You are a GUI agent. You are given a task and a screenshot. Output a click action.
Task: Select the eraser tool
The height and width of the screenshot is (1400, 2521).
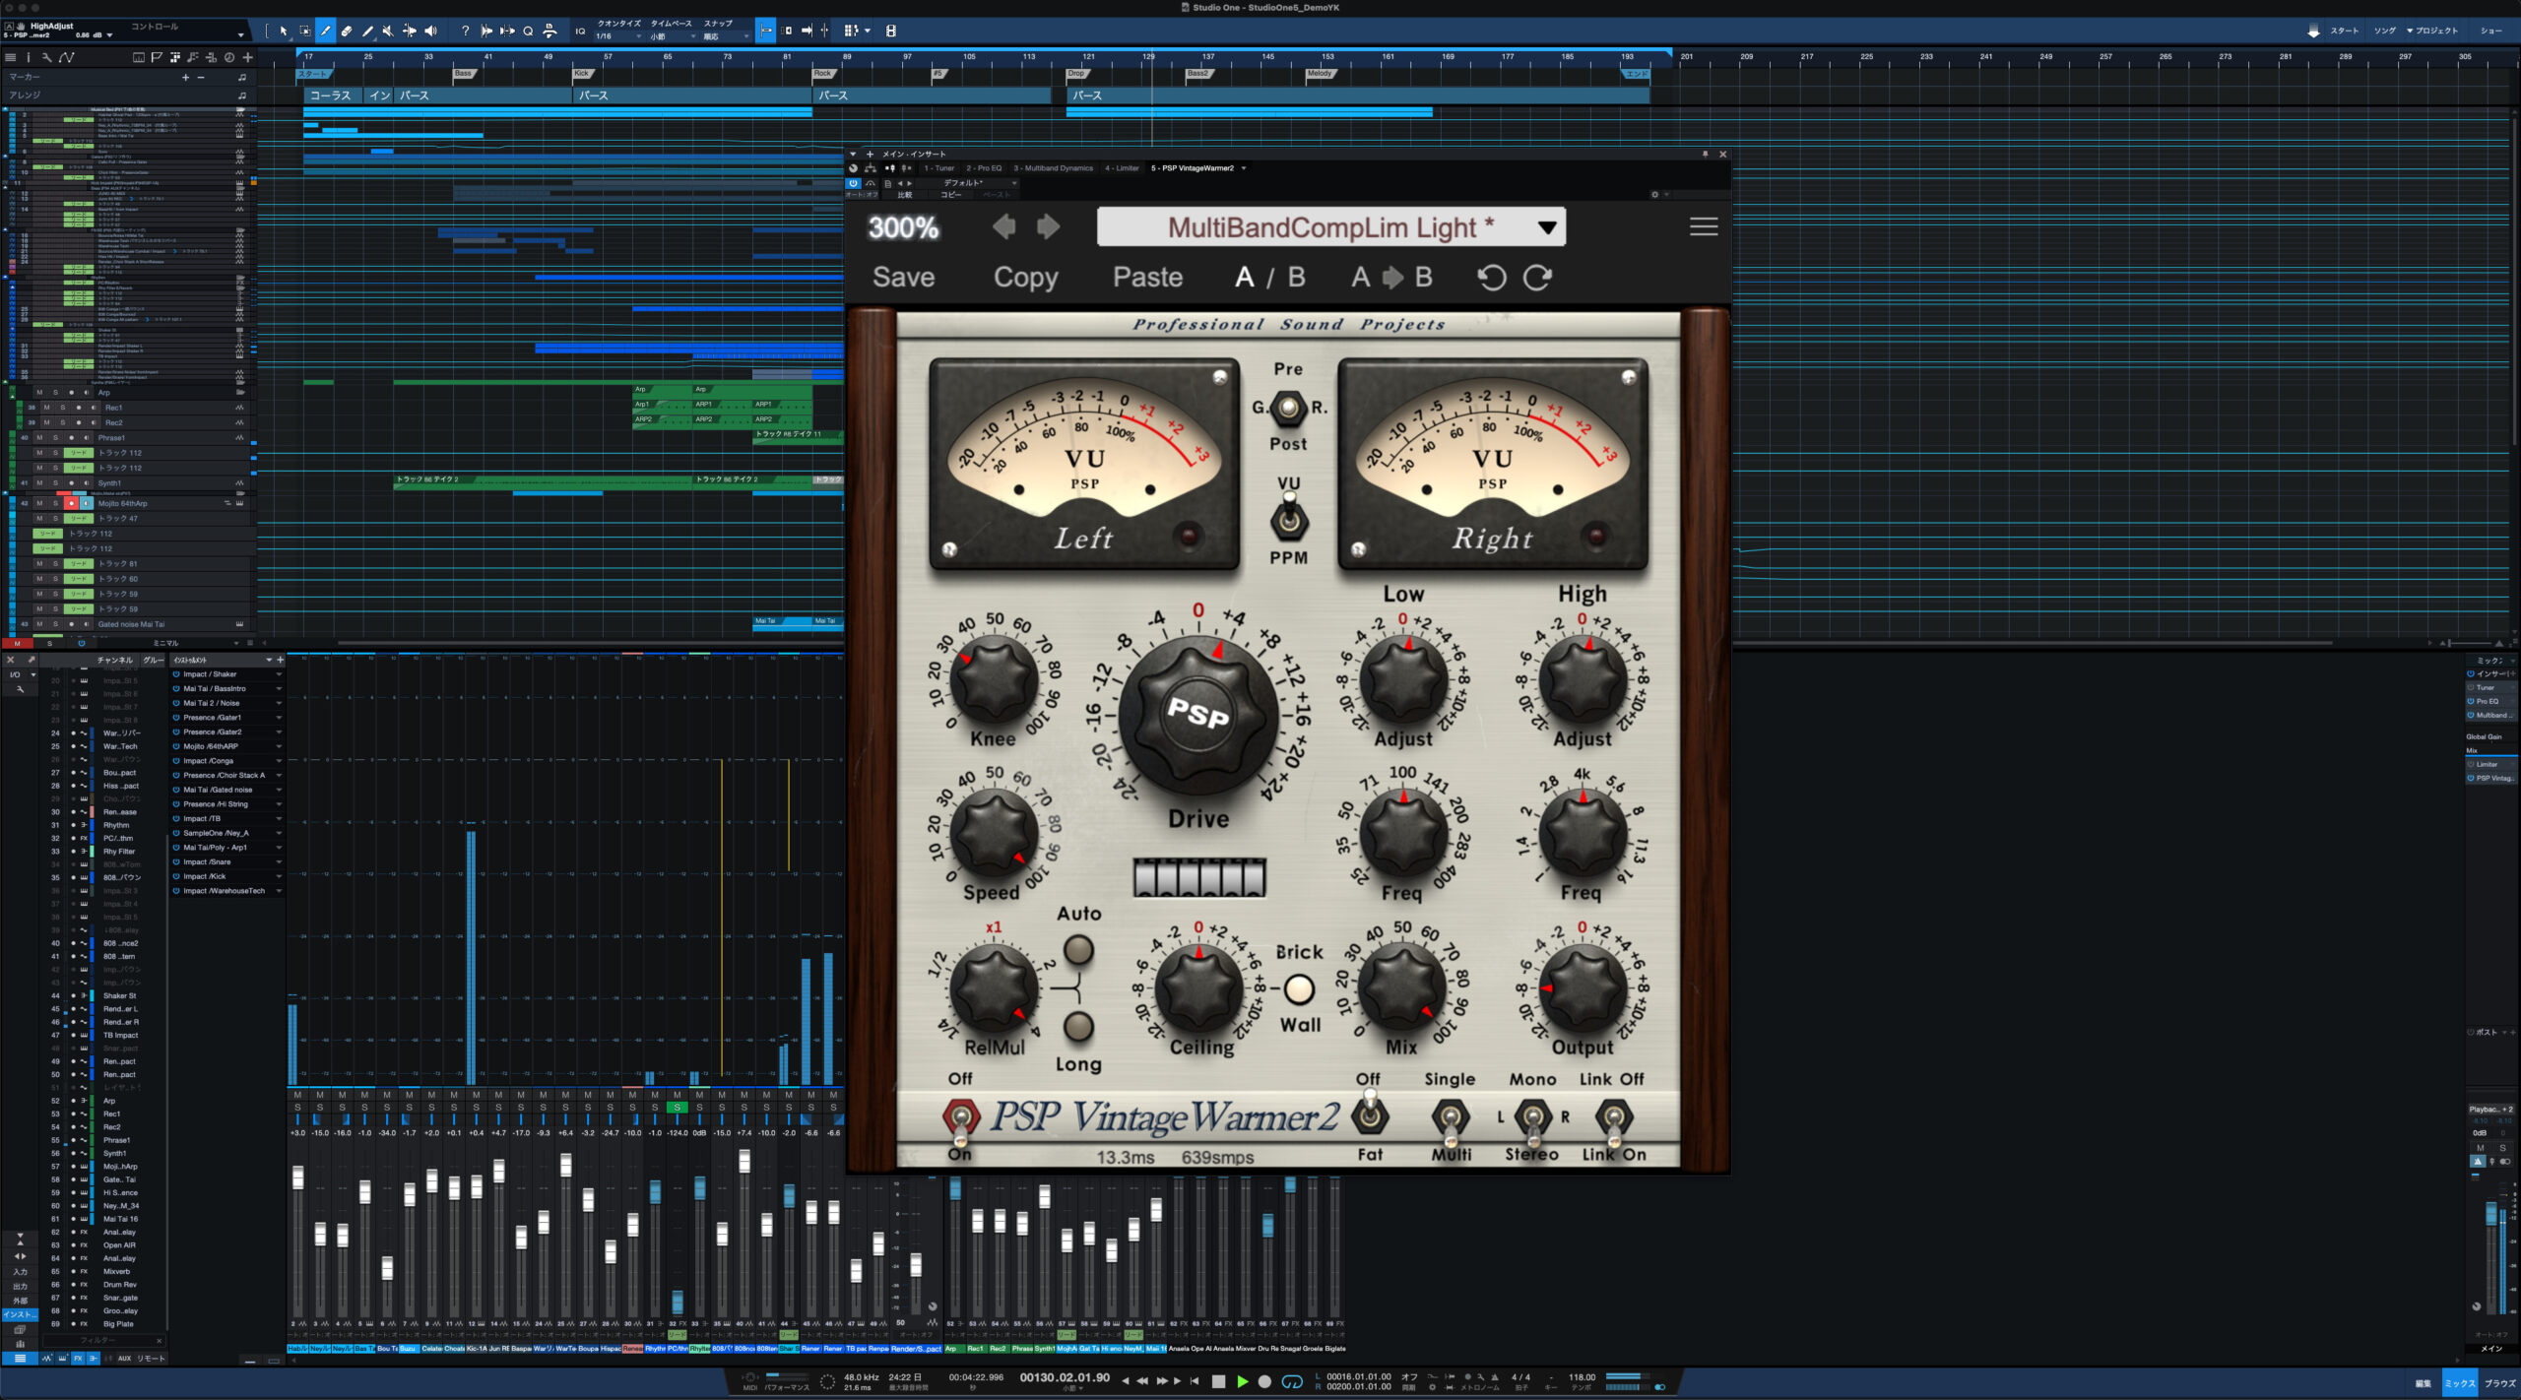pyautogui.click(x=347, y=32)
